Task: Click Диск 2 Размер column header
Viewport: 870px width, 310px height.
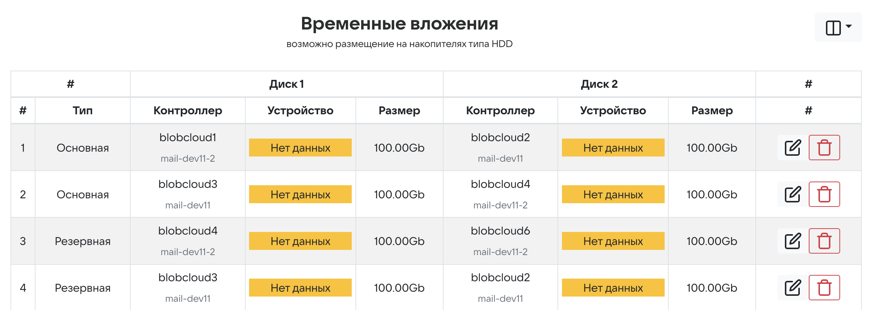Action: pyautogui.click(x=712, y=111)
